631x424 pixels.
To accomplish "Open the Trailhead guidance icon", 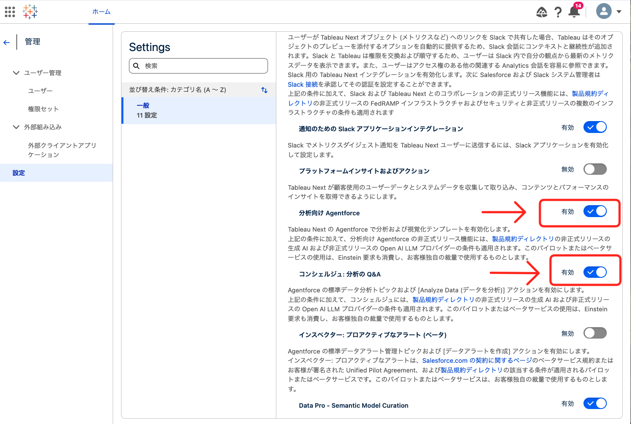I will pos(542,12).
